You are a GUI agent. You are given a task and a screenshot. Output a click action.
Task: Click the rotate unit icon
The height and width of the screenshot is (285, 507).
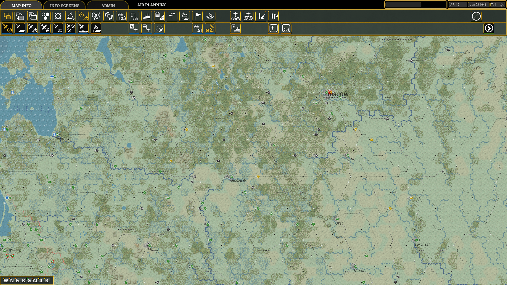tap(109, 16)
